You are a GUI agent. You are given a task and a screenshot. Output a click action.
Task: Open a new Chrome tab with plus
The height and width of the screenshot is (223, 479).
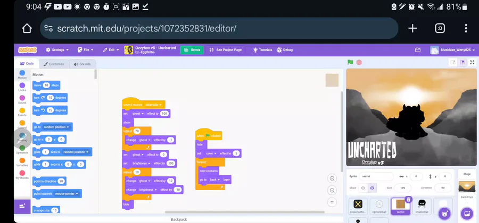(412, 28)
